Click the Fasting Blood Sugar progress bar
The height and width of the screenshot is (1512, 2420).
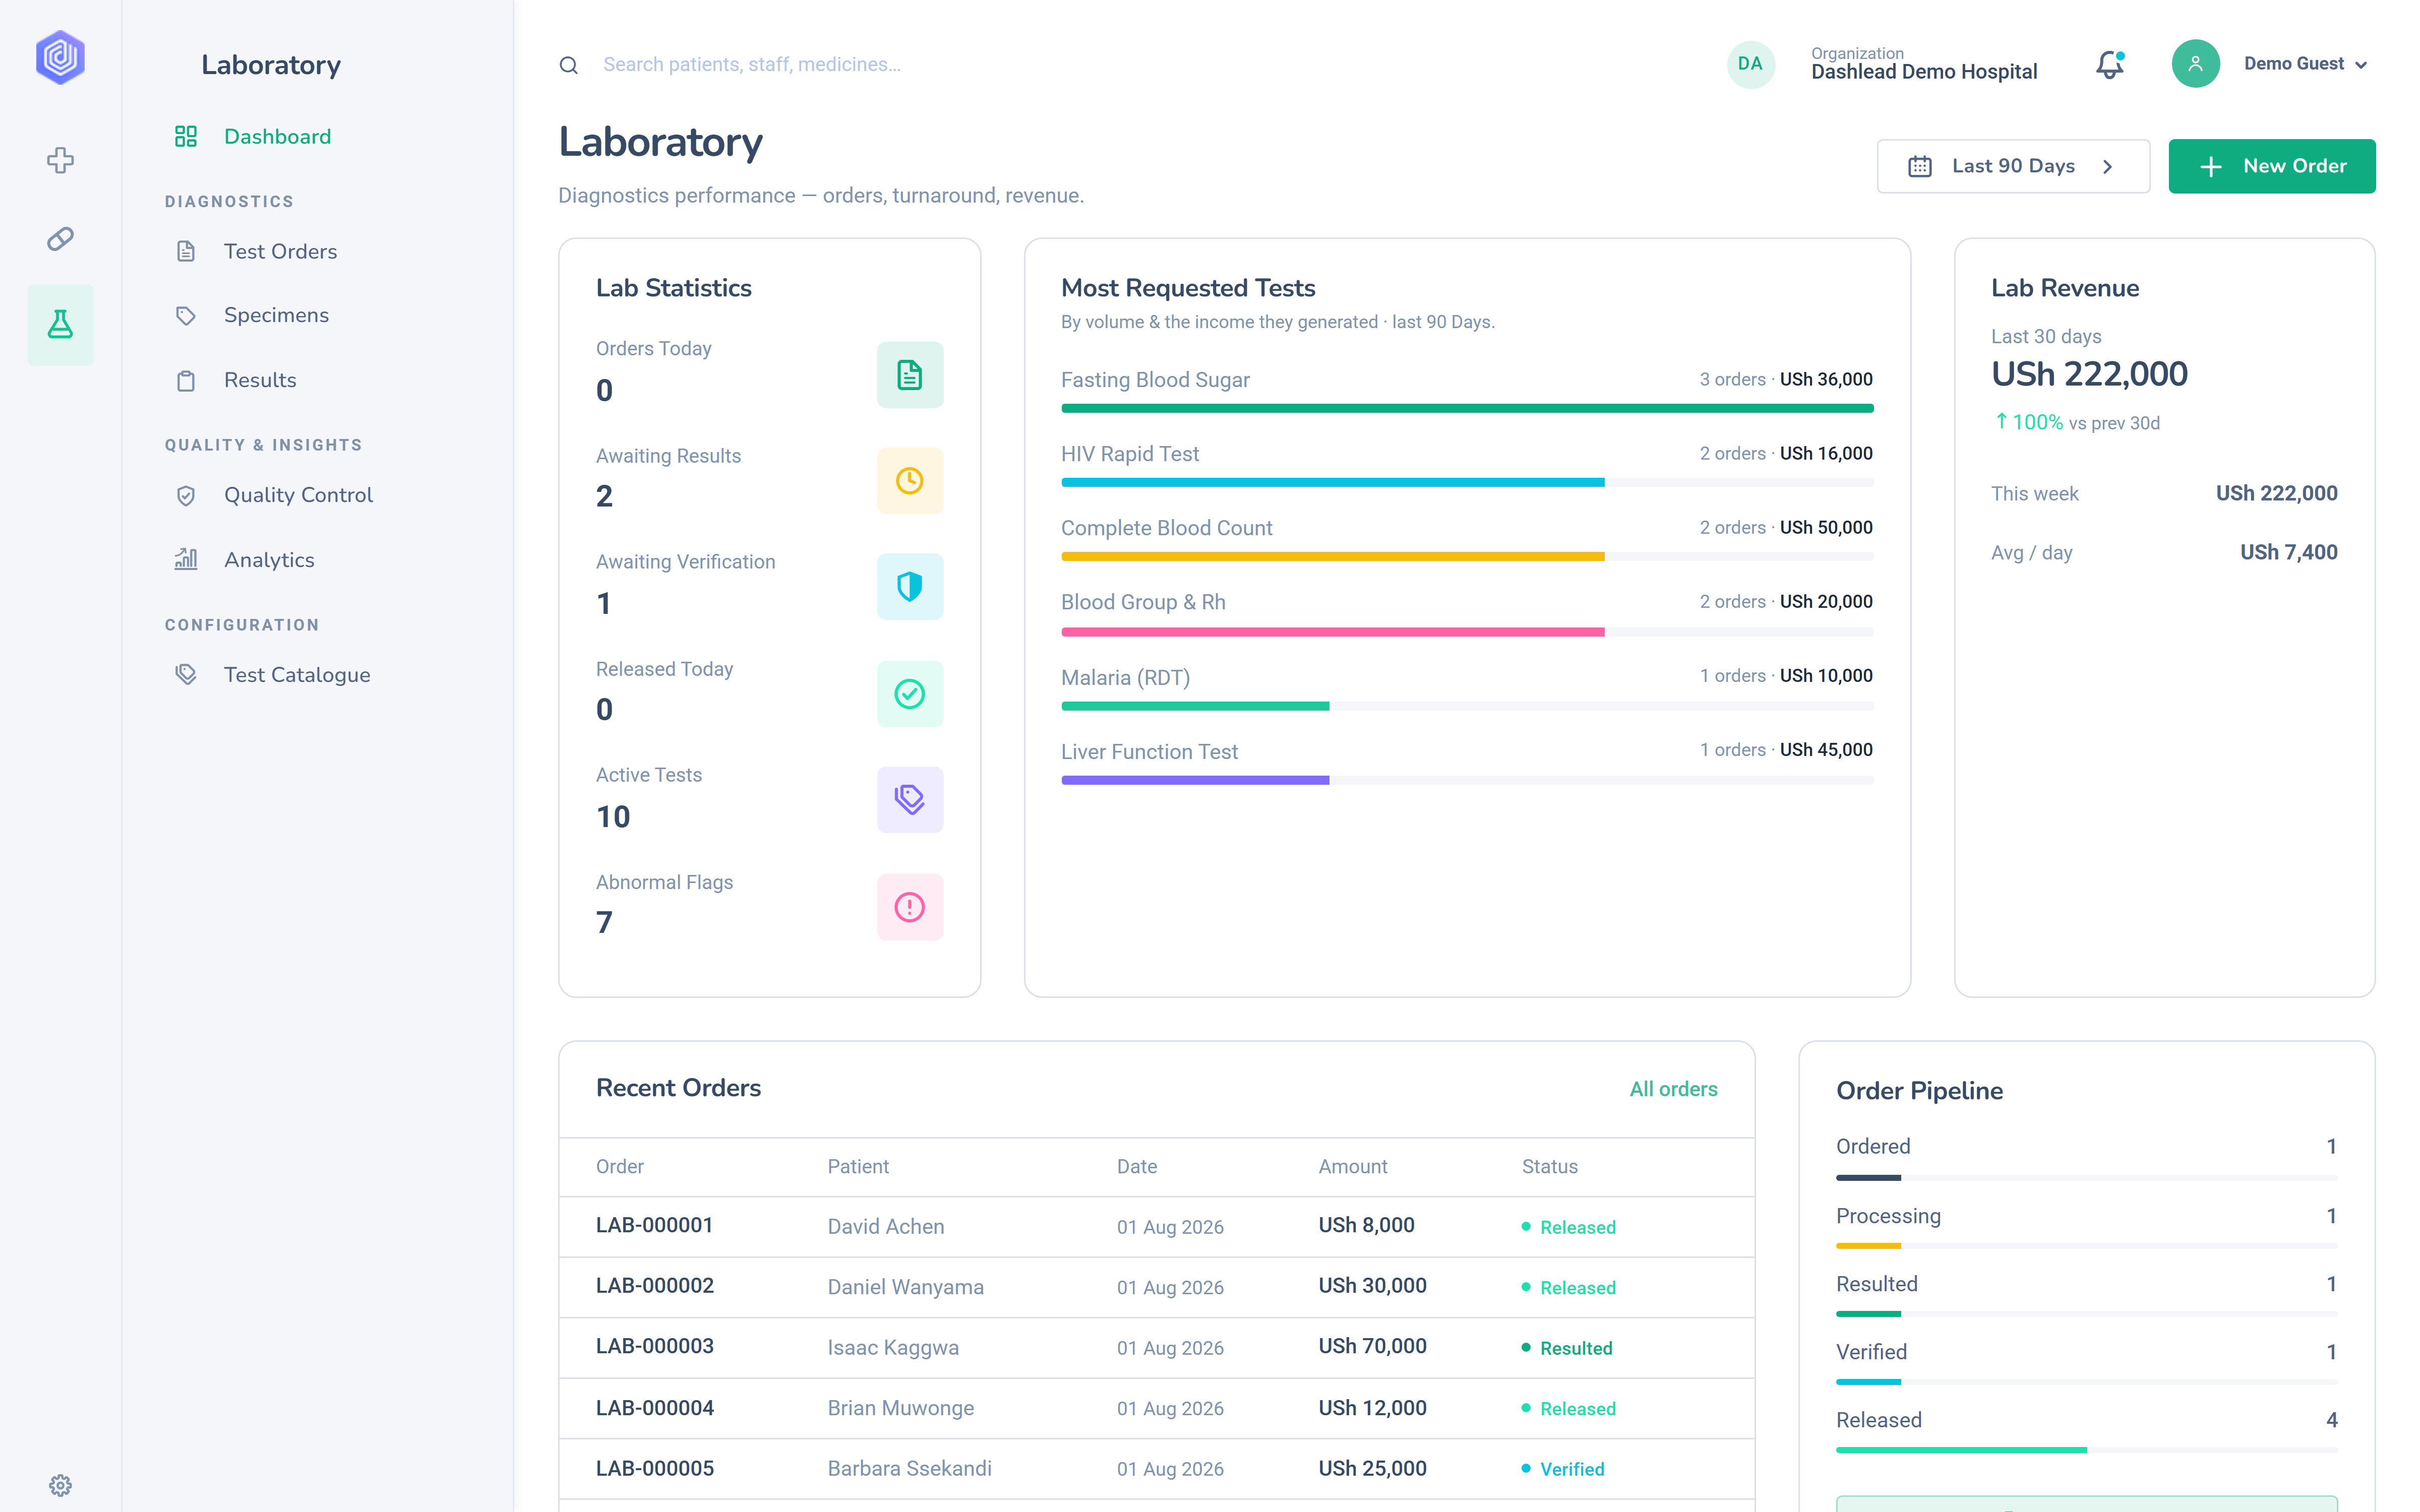1467,408
